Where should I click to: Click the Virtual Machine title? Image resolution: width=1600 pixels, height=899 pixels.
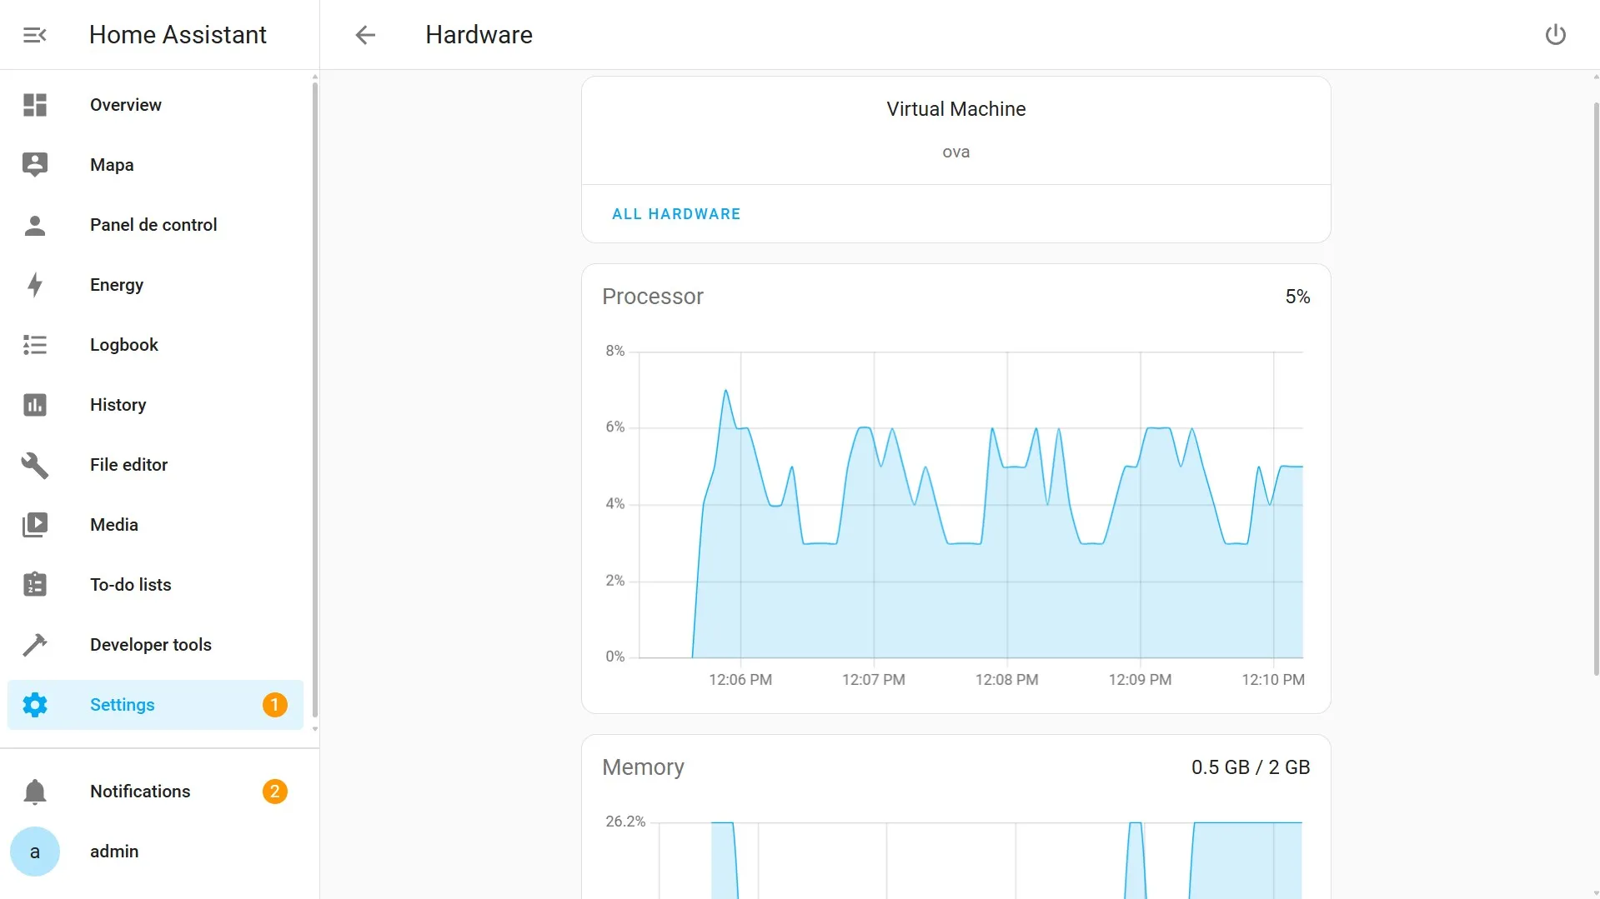click(x=956, y=109)
